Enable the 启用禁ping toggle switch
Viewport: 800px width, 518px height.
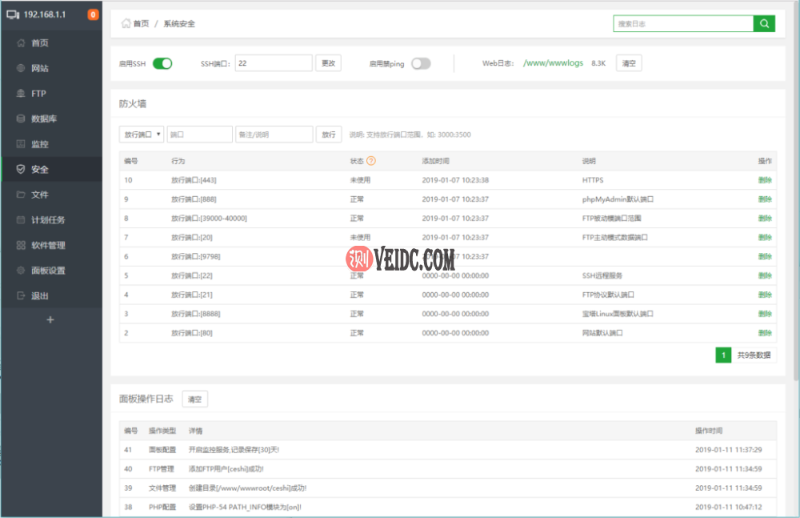click(x=421, y=63)
